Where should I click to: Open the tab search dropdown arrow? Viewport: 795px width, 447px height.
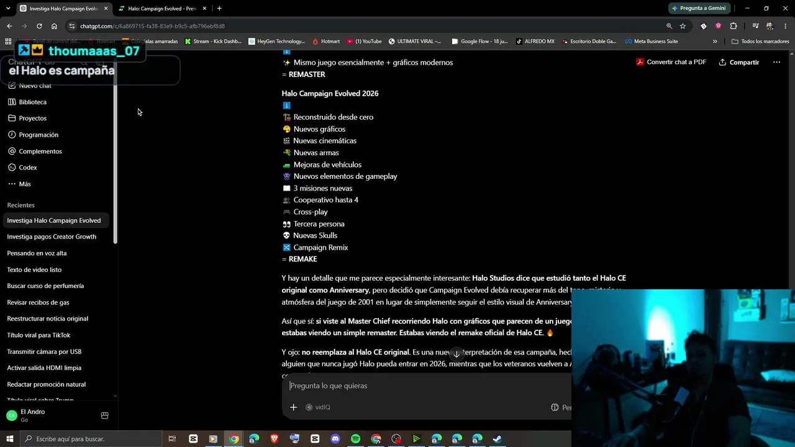coord(9,8)
